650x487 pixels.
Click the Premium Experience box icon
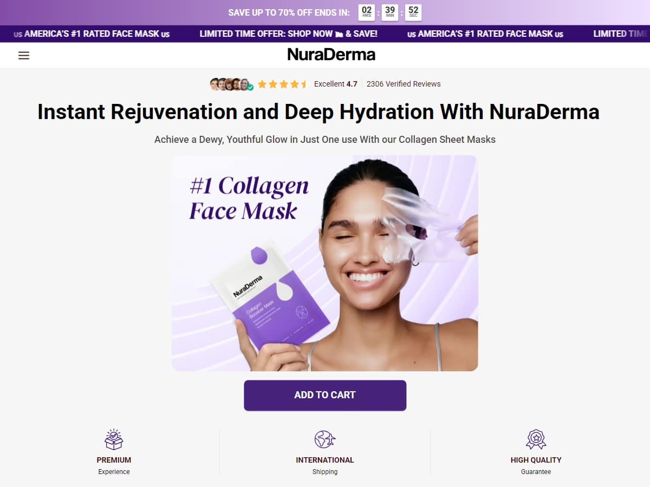click(x=114, y=439)
